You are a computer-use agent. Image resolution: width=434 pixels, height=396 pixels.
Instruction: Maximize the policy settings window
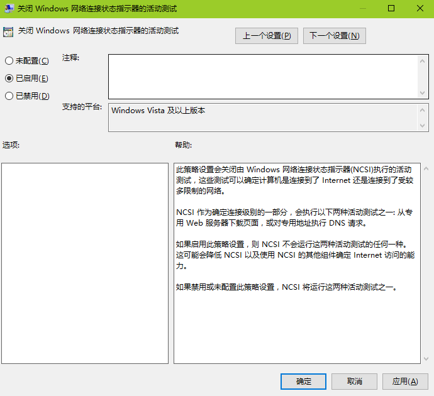pos(391,9)
